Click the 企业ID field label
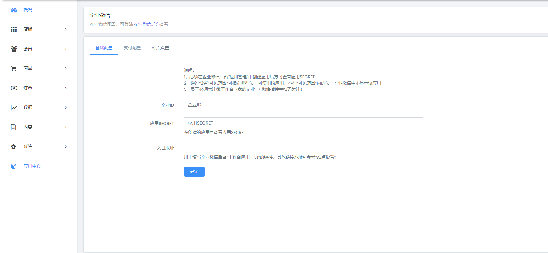The image size is (548, 253). click(167, 105)
